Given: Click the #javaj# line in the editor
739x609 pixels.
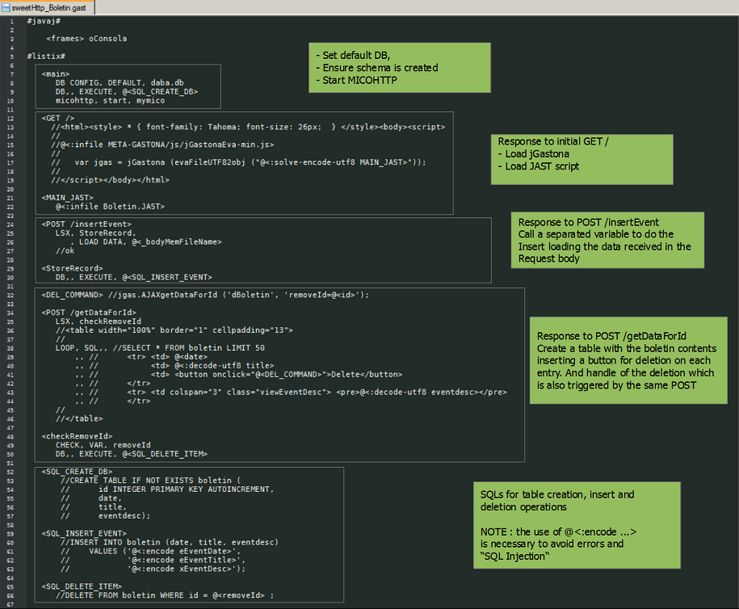Looking at the screenshot, I should [x=44, y=21].
